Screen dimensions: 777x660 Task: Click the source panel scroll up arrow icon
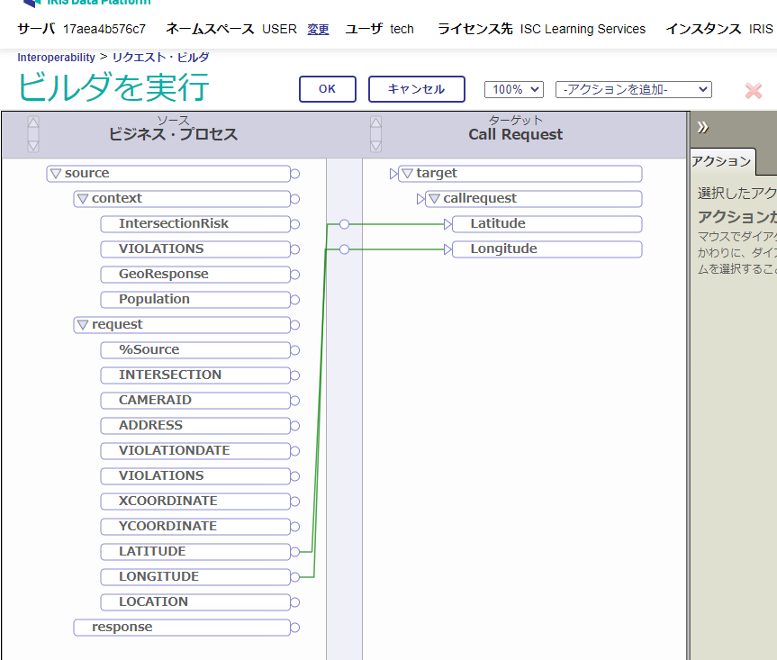(33, 122)
